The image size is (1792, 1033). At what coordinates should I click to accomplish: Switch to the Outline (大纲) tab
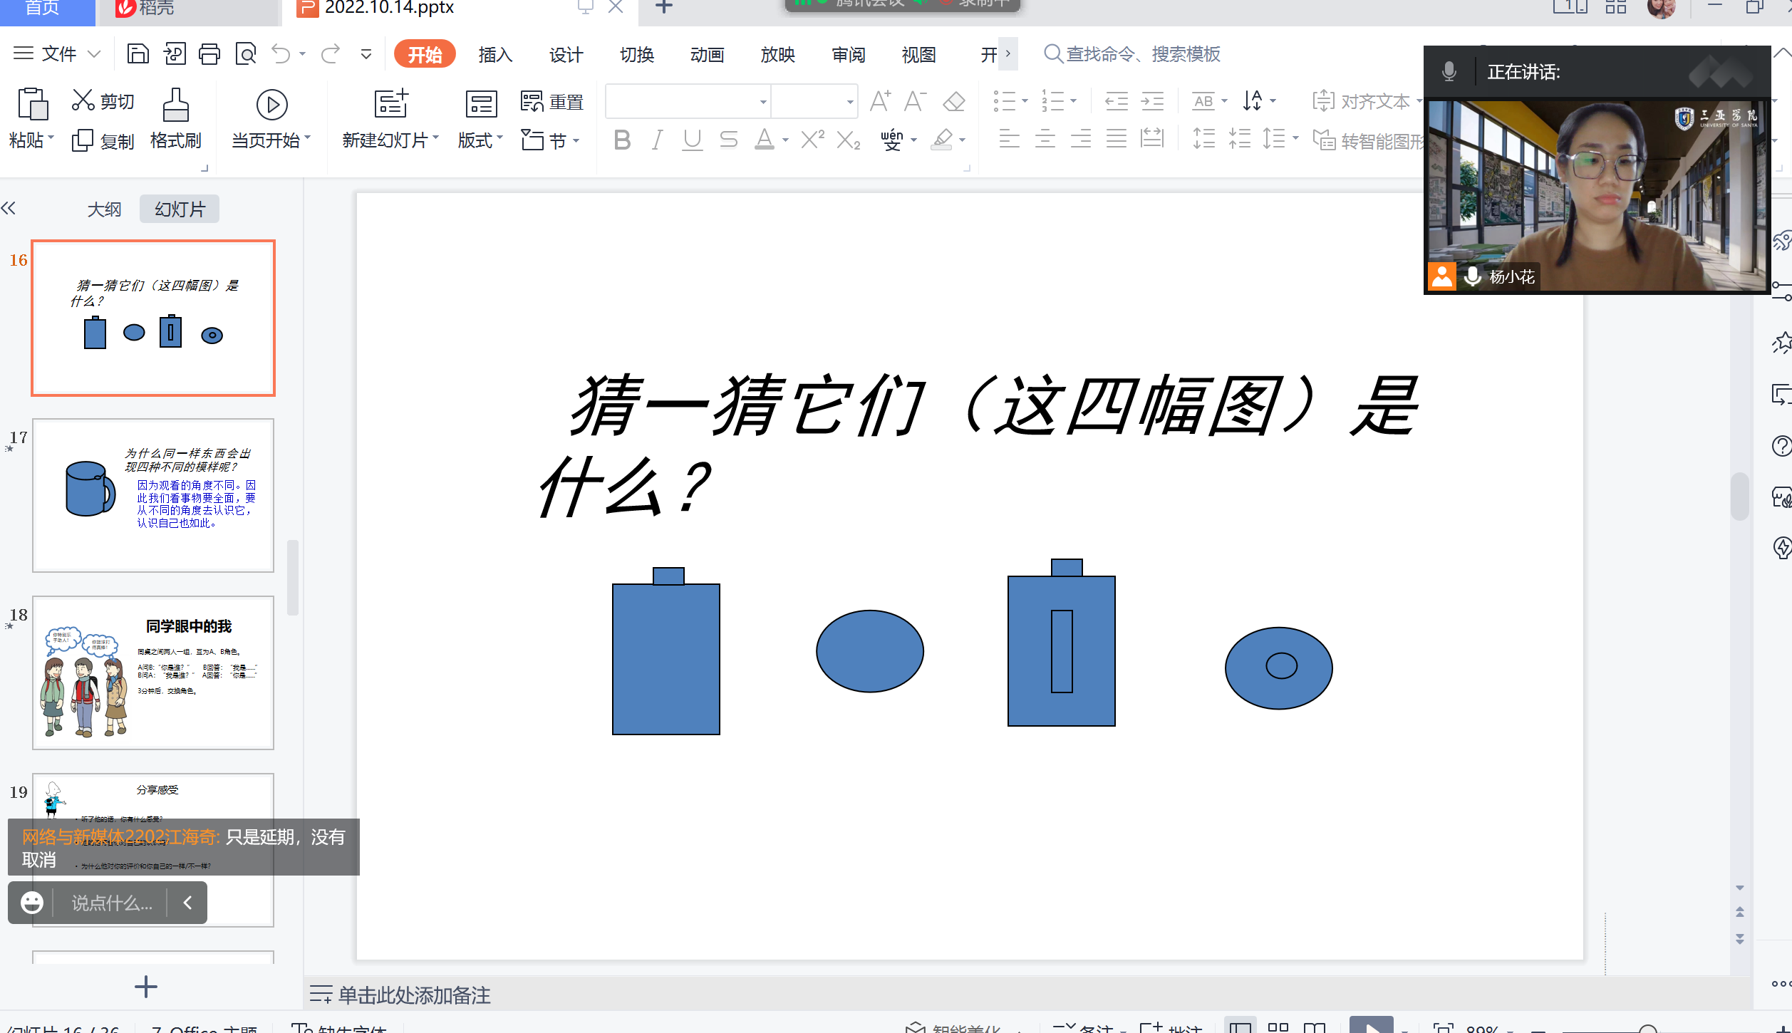coord(104,209)
